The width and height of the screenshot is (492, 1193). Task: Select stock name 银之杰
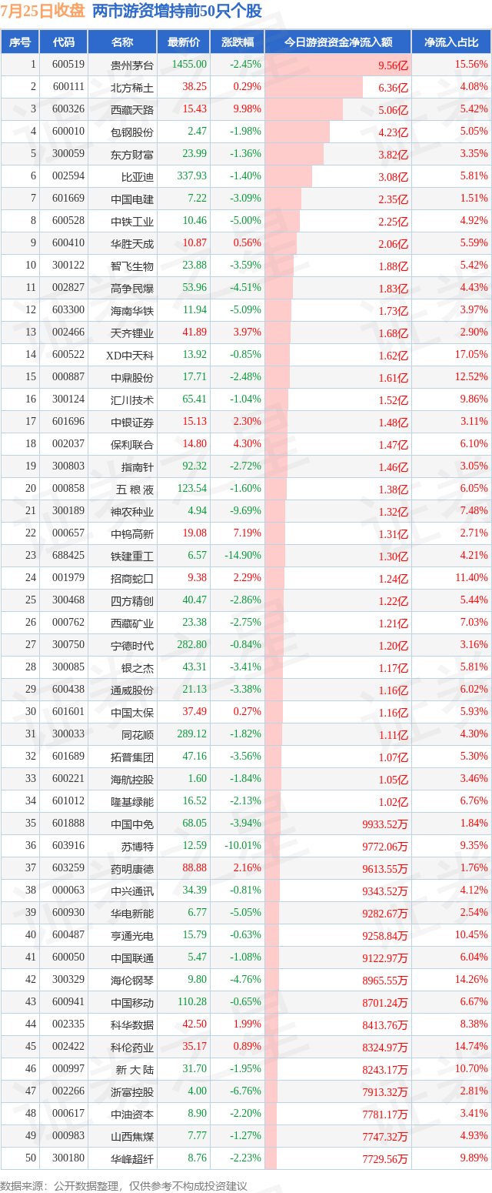[138, 667]
